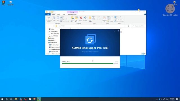Switch to the Home ribbon tab

click(x=53, y=14)
